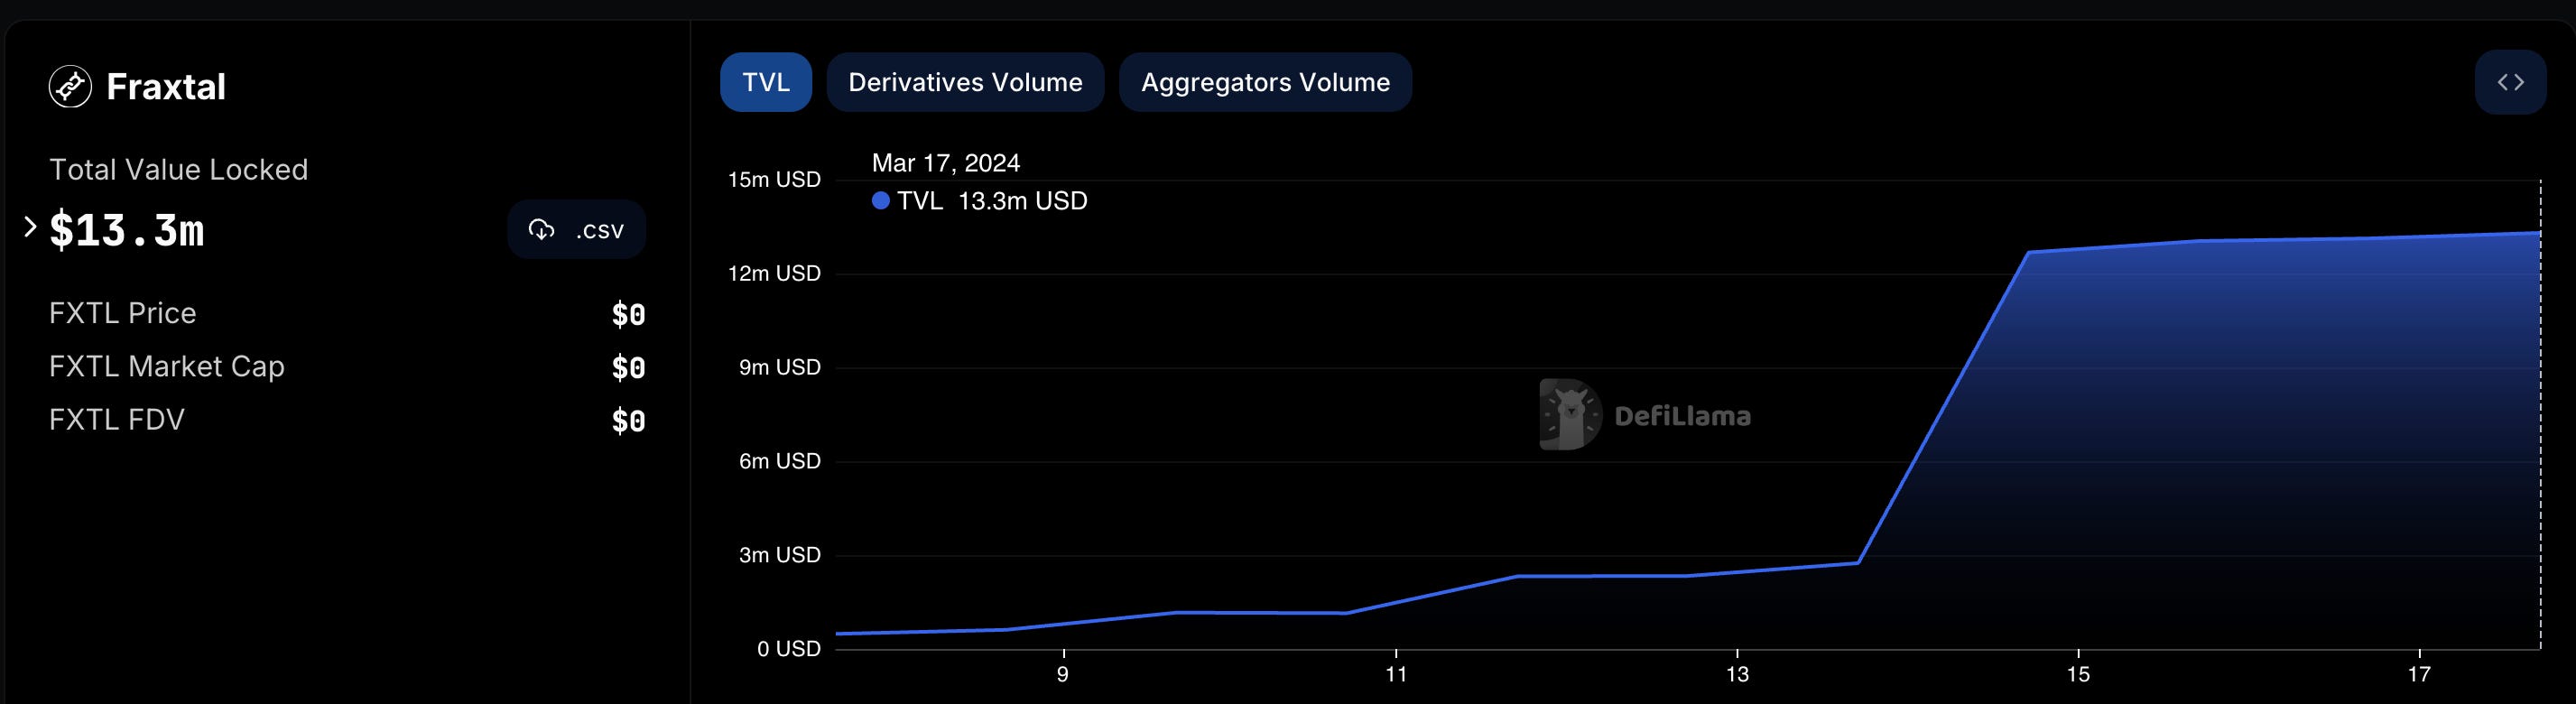Image resolution: width=2576 pixels, height=704 pixels.
Task: Click the 9m USD axis label
Action: tap(780, 368)
